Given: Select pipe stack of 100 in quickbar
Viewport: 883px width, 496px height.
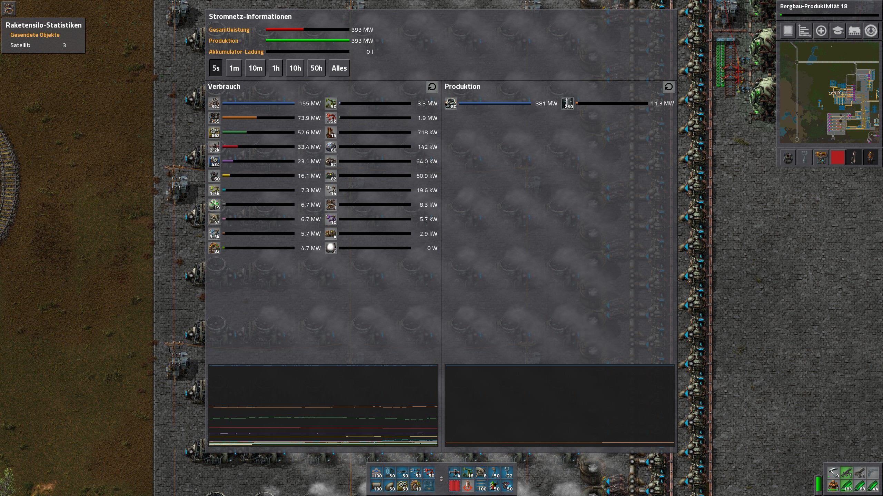Looking at the screenshot, I should coord(376,486).
